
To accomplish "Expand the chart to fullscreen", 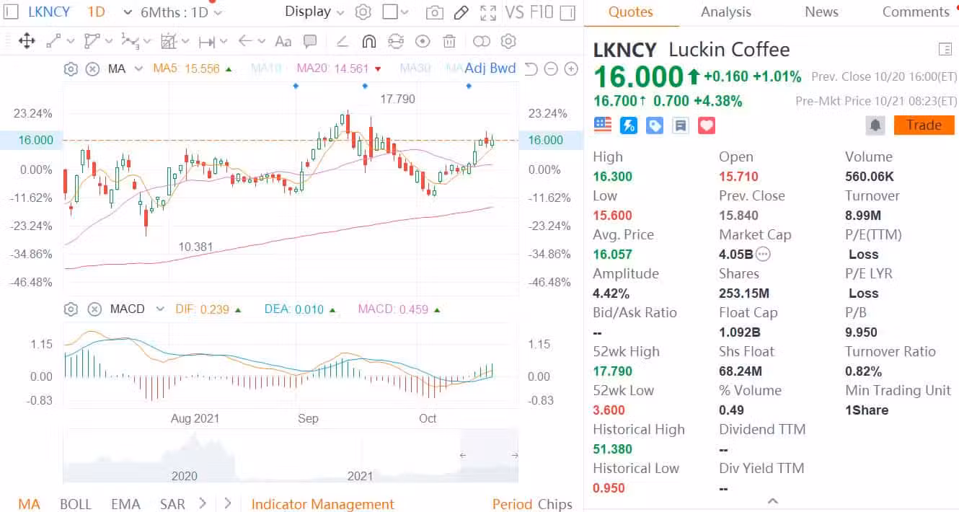I will (x=488, y=12).
